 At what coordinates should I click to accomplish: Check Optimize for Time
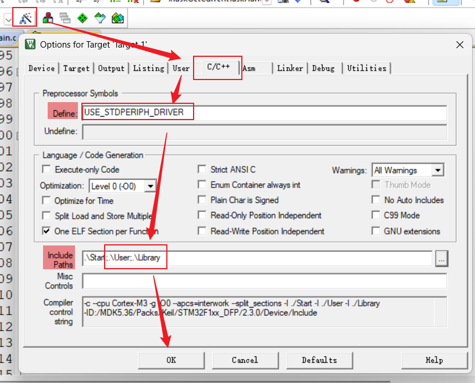47,200
